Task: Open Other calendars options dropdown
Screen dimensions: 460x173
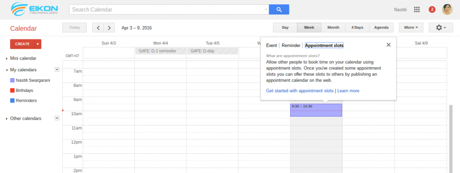Action: tap(57, 118)
